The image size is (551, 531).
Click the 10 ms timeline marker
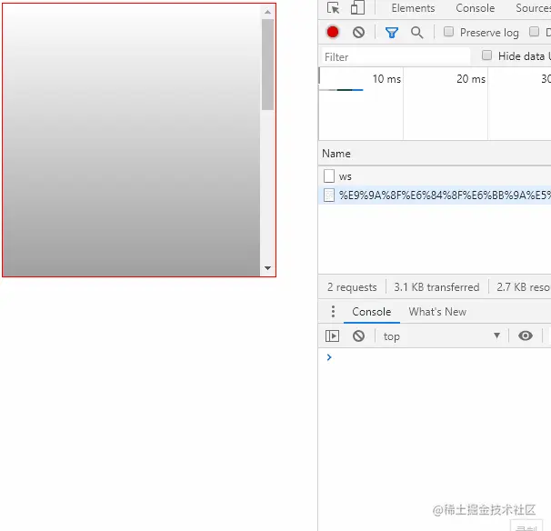(x=386, y=79)
